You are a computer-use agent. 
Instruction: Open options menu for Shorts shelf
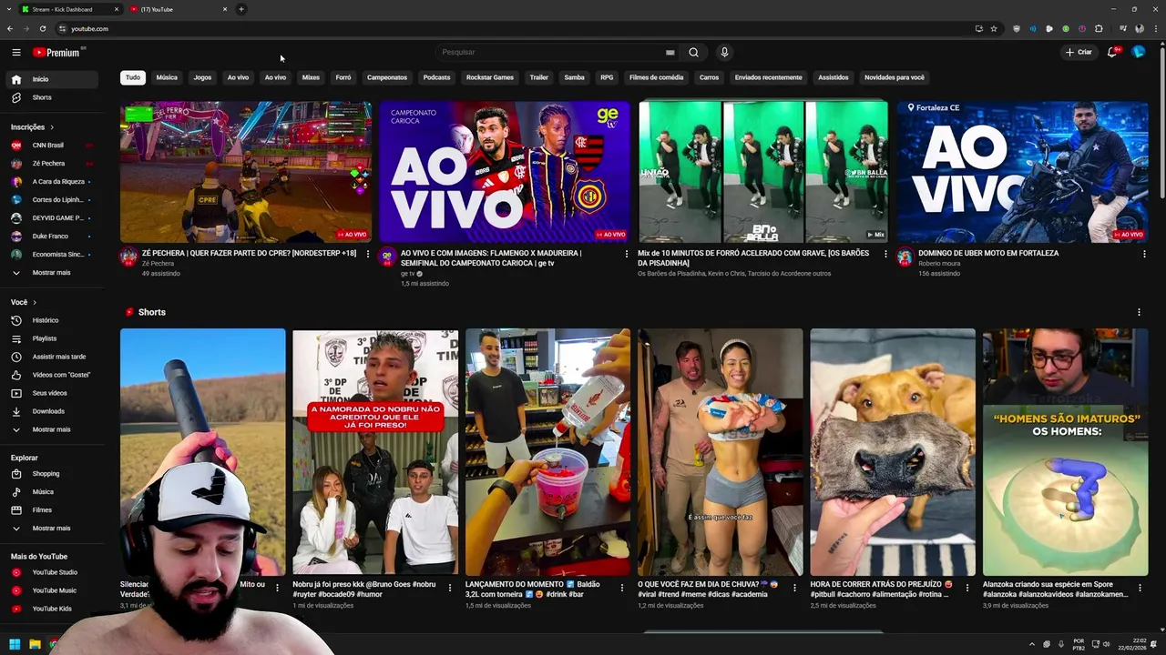coord(1139,312)
